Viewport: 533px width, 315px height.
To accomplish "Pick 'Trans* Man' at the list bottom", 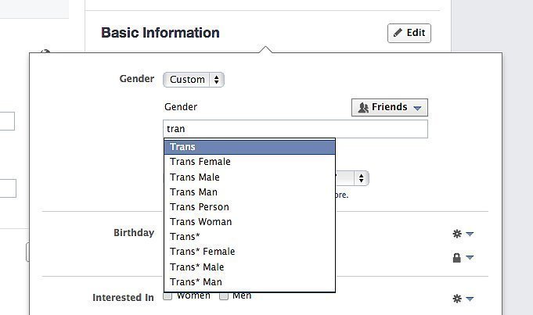I will tap(250, 282).
